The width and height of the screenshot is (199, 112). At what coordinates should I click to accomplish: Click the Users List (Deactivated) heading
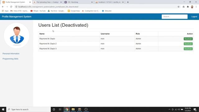tap(63, 25)
